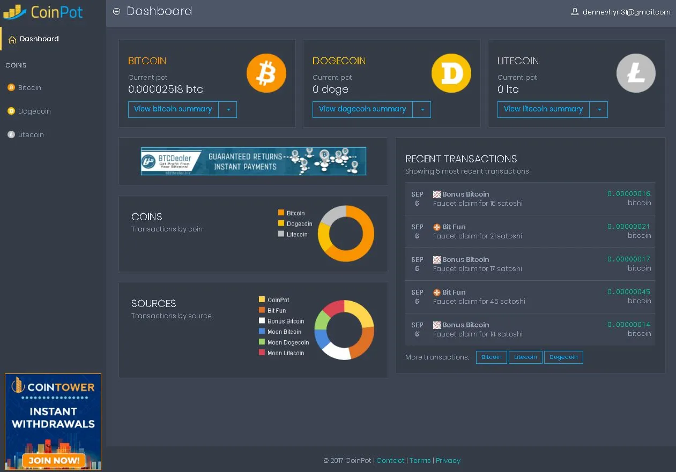Click the RECENT TRANSACTIONS heading

461,159
